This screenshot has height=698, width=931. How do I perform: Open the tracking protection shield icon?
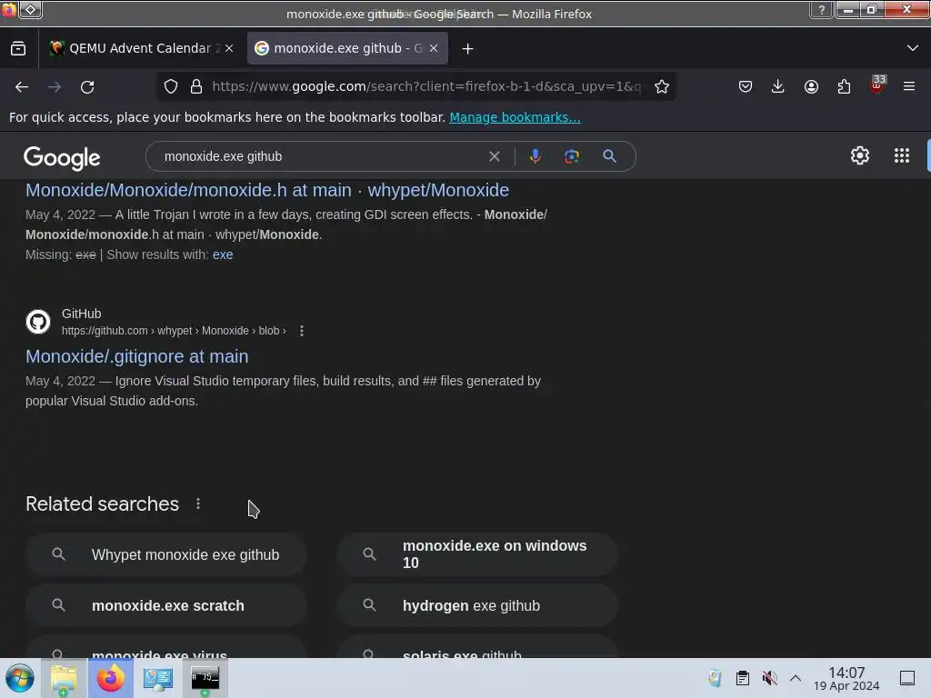(171, 86)
